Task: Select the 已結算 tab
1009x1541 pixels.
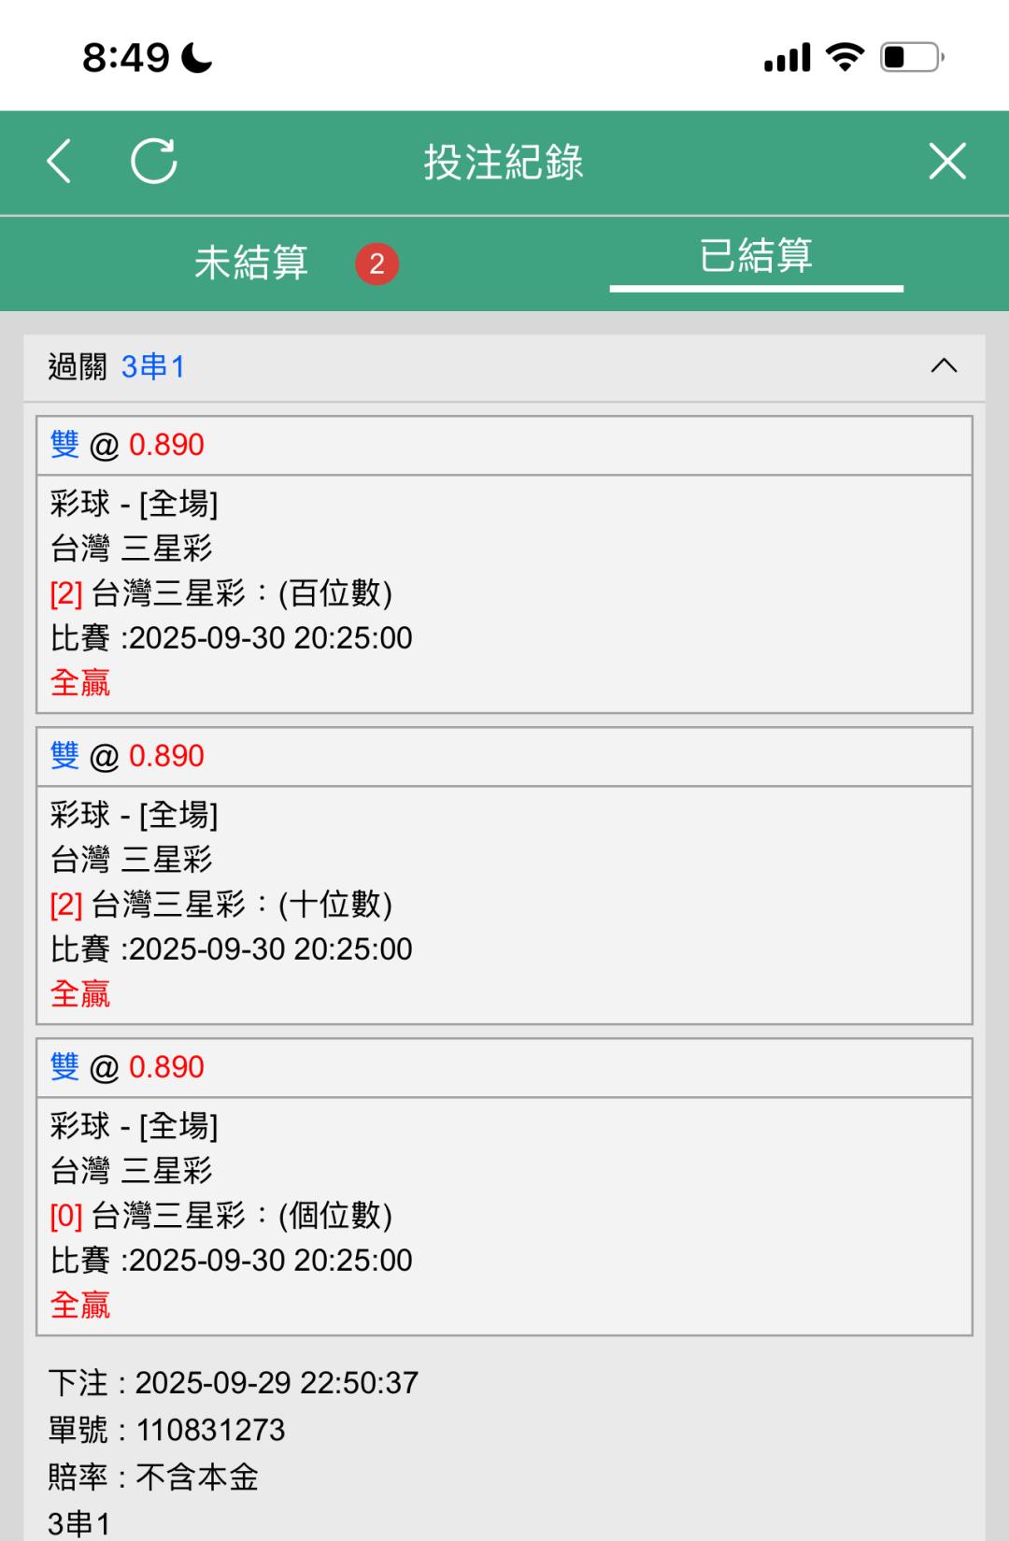Action: (756, 256)
